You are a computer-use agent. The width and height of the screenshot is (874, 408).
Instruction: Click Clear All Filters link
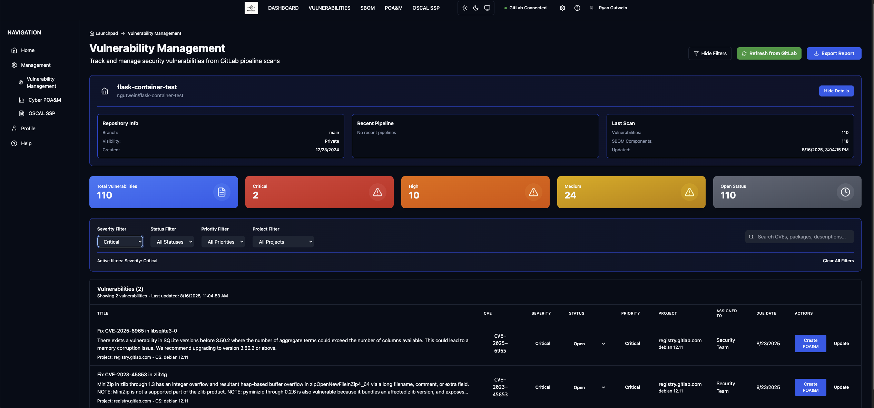pyautogui.click(x=838, y=261)
